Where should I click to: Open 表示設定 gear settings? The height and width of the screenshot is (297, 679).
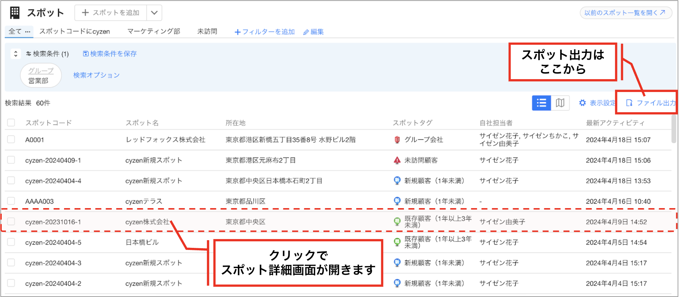583,103
